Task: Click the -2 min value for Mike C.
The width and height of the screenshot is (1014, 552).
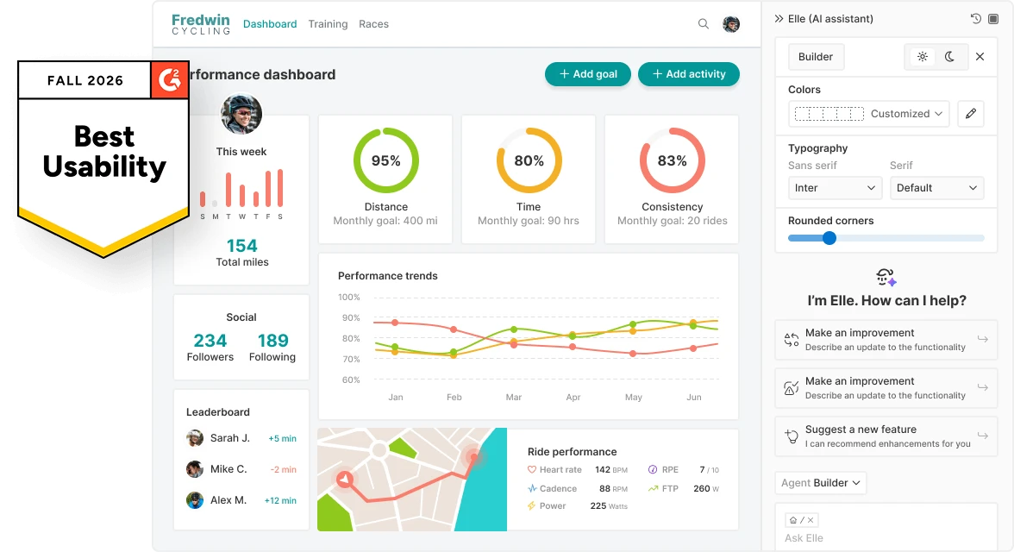Action: [283, 469]
